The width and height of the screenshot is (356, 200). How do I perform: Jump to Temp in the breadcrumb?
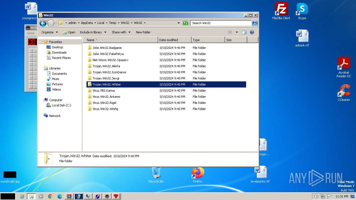point(112,23)
